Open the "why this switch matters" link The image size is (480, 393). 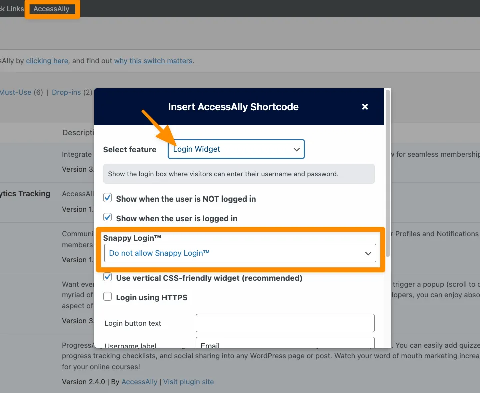153,60
